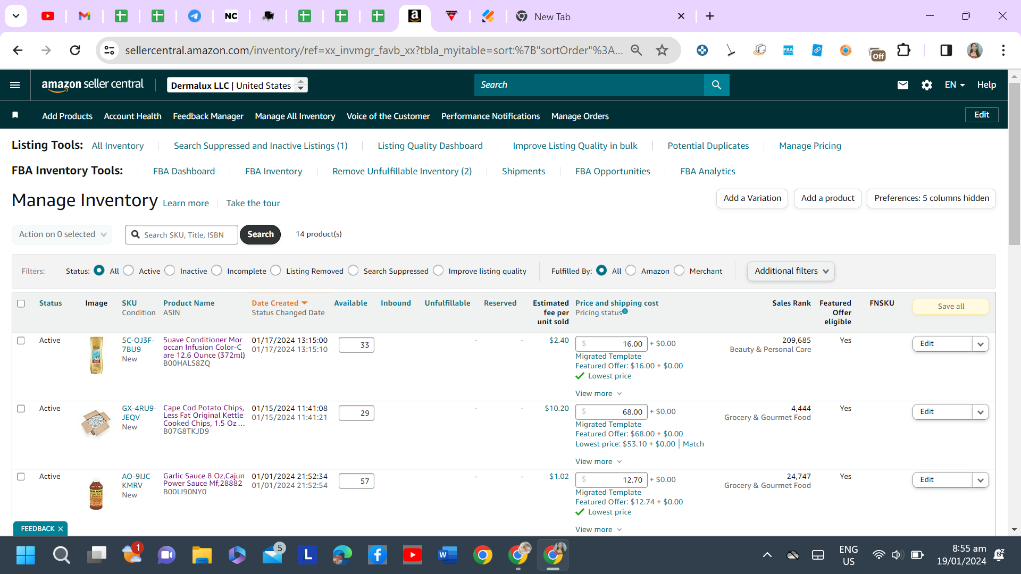Viewport: 1021px width, 574px height.
Task: Switch to the Telegram tab
Action: (195, 16)
